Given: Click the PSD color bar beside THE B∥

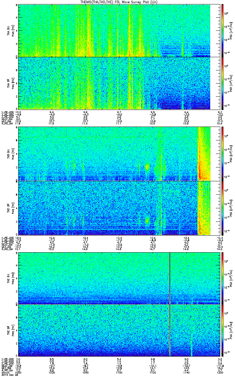Looking at the screenshot, I should pos(222,331).
